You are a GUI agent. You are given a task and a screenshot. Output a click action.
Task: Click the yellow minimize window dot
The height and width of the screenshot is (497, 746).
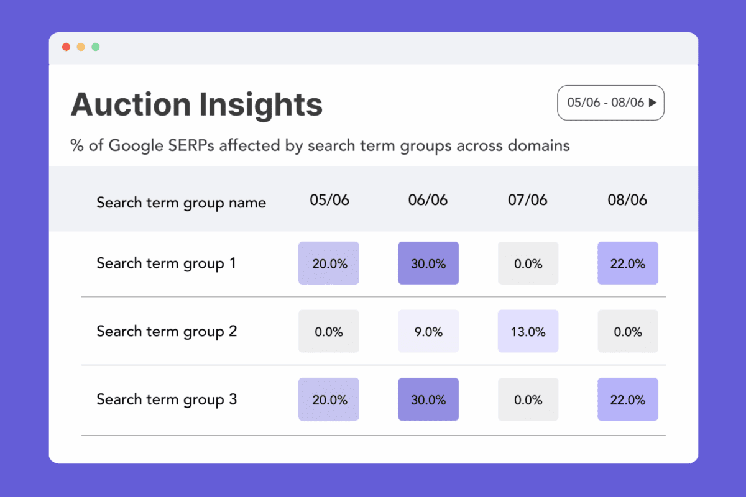click(81, 47)
